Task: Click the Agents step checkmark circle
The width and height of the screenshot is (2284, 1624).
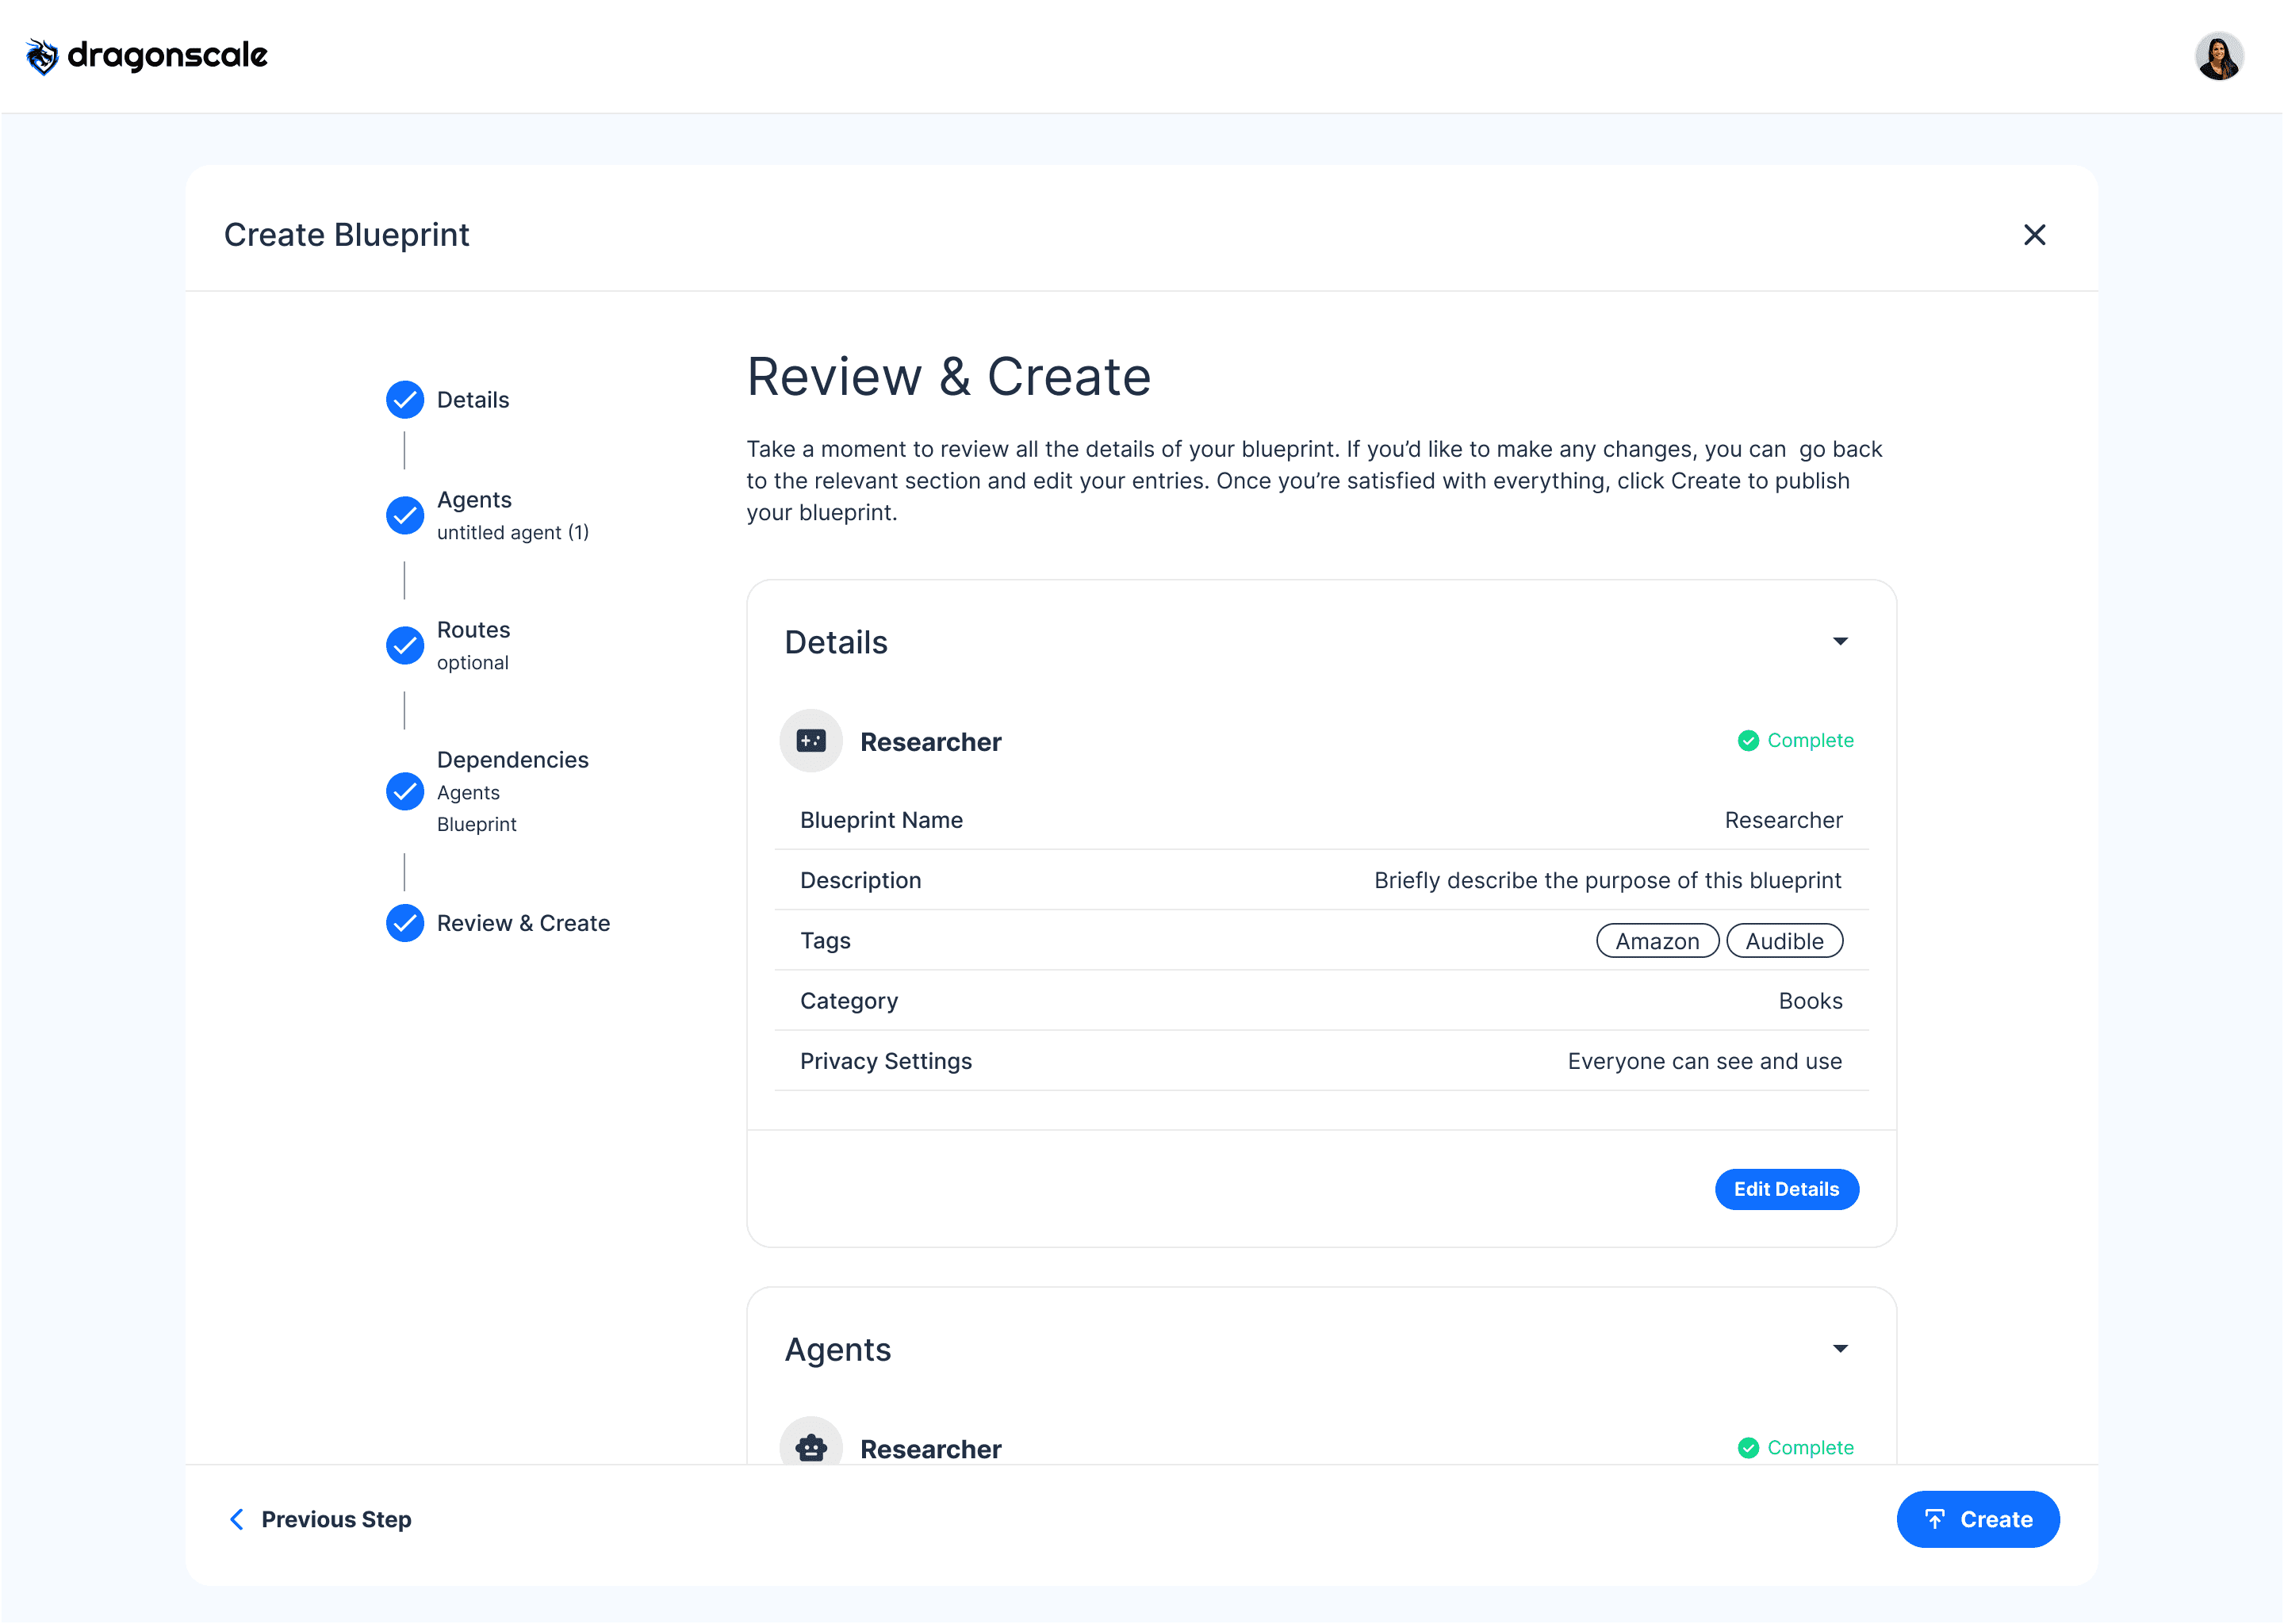Action: pyautogui.click(x=405, y=516)
